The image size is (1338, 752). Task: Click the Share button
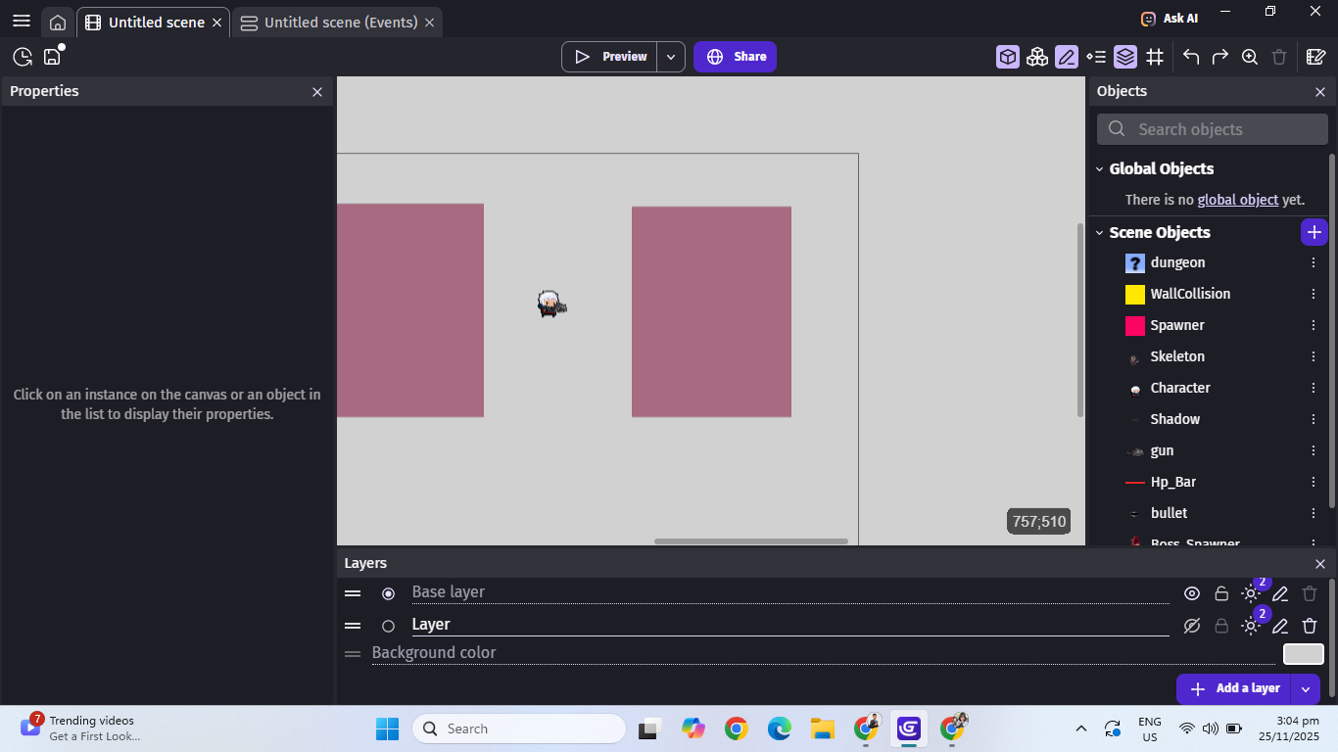[735, 57]
